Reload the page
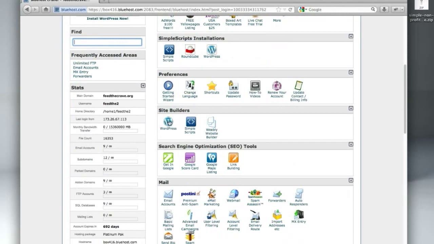 [x=290, y=9]
